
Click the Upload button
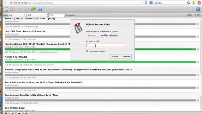point(127,57)
